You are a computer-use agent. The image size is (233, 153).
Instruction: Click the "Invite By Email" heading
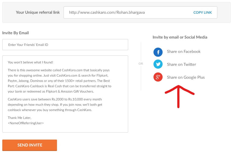click(15, 33)
